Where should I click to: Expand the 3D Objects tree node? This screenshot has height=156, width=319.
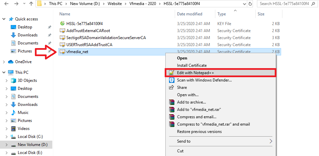(7, 81)
